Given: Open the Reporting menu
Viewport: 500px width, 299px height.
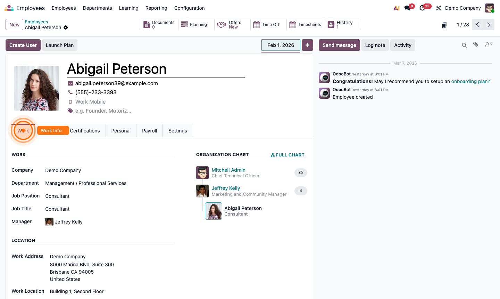Looking at the screenshot, I should pyautogui.click(x=156, y=8).
